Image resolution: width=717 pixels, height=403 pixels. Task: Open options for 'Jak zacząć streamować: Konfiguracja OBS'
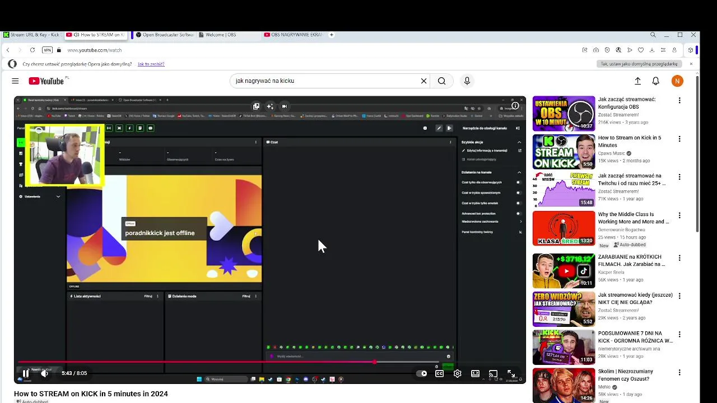(x=679, y=101)
